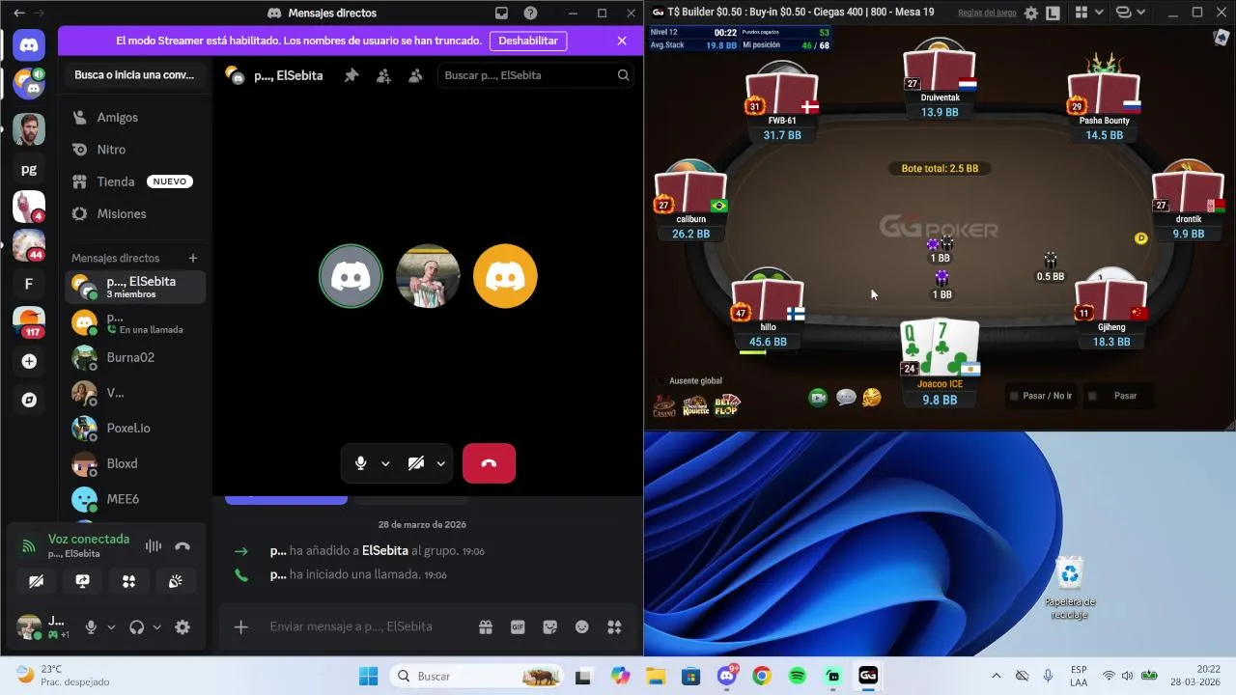The image size is (1236, 695).
Task: Open GGPoker video recording green icon
Action: point(818,398)
